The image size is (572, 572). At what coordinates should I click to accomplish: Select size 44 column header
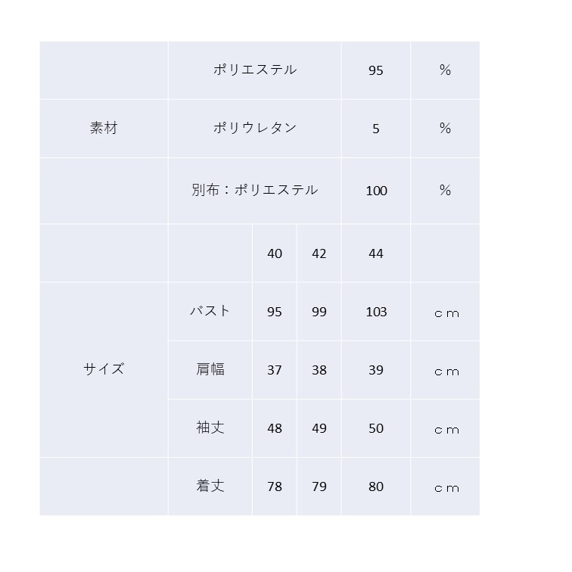tap(376, 253)
